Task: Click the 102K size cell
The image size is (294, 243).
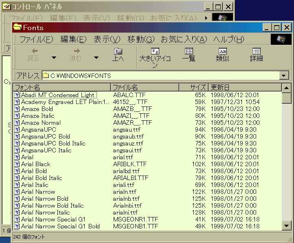Action: point(199,164)
